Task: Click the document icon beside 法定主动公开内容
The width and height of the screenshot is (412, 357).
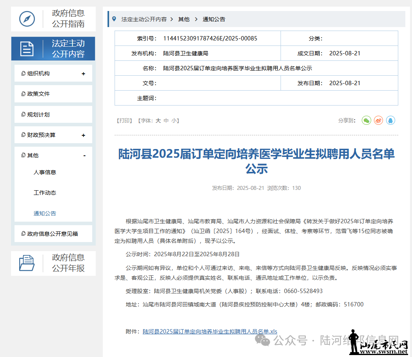Action: (x=27, y=49)
